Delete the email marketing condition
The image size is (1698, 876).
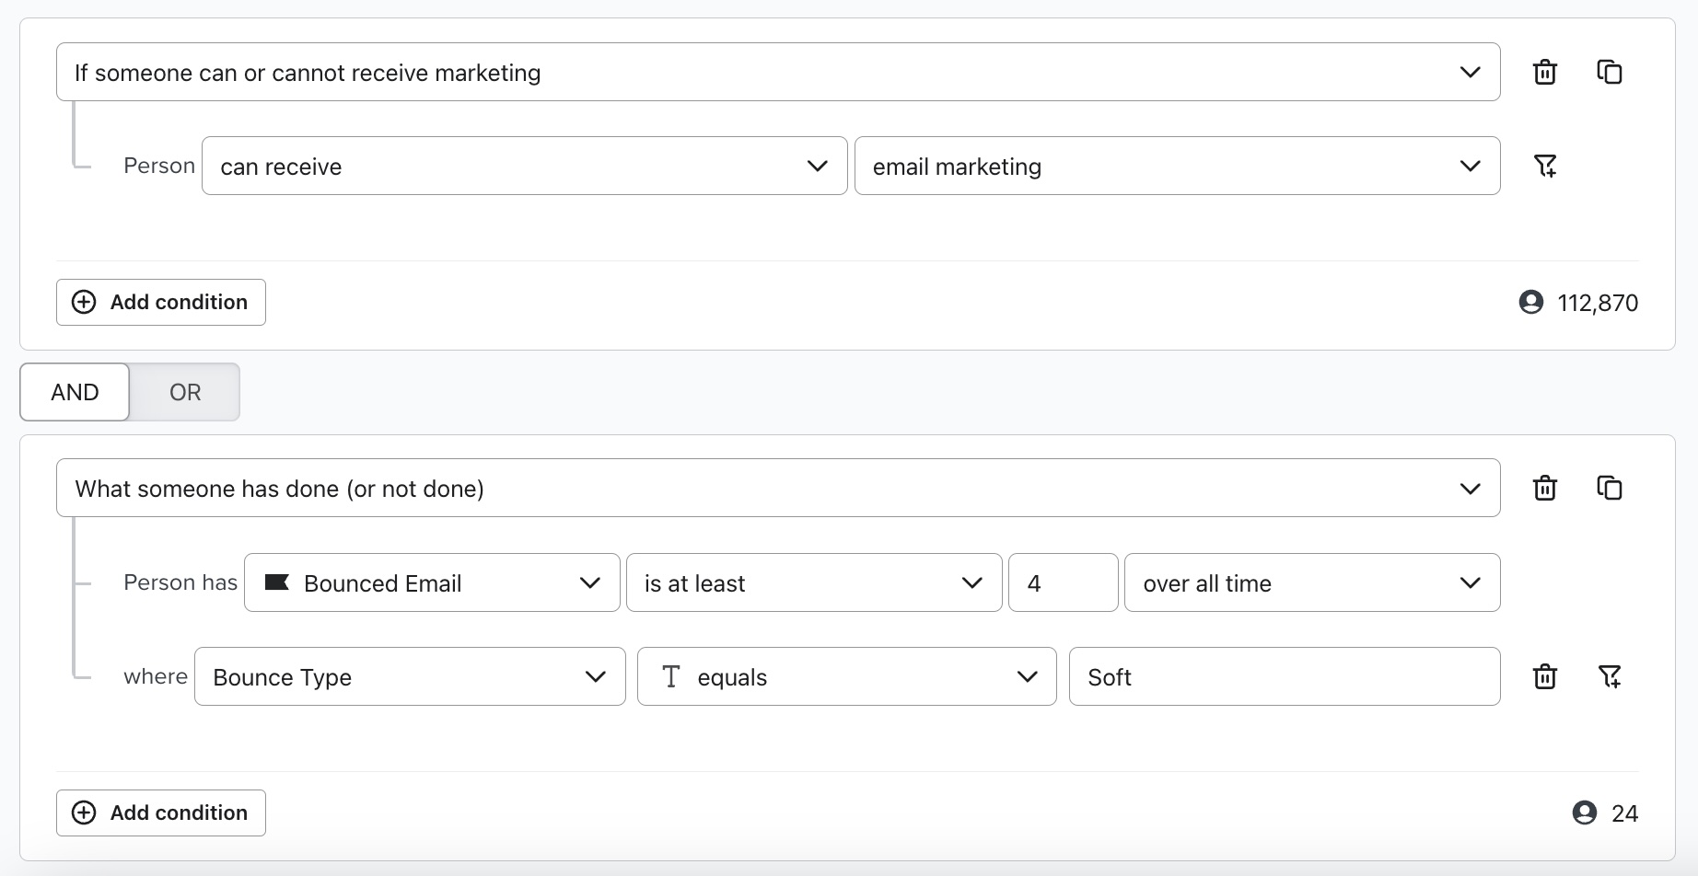(x=1545, y=72)
